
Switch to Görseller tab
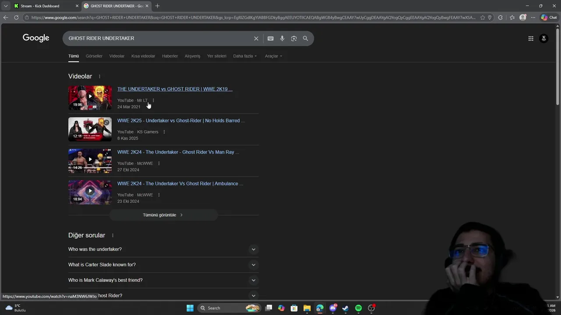pyautogui.click(x=94, y=56)
